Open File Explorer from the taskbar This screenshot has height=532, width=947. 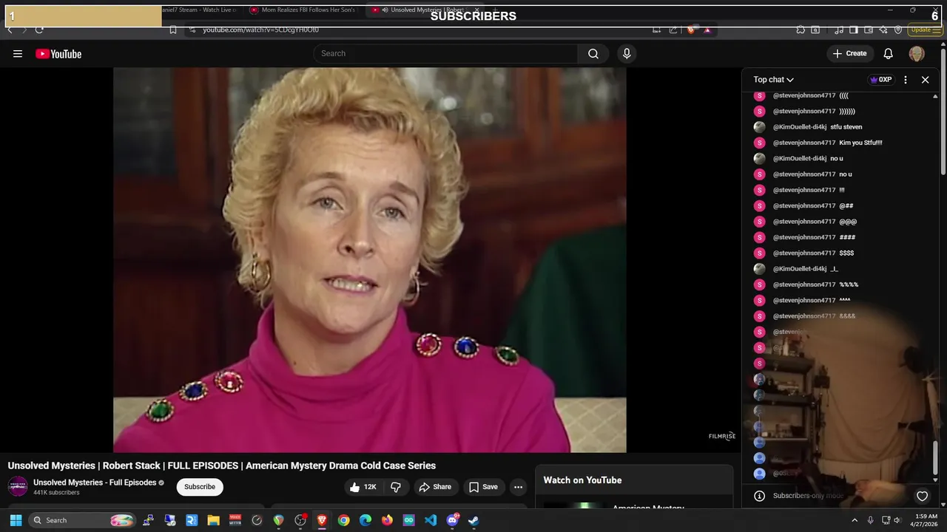coord(213,520)
